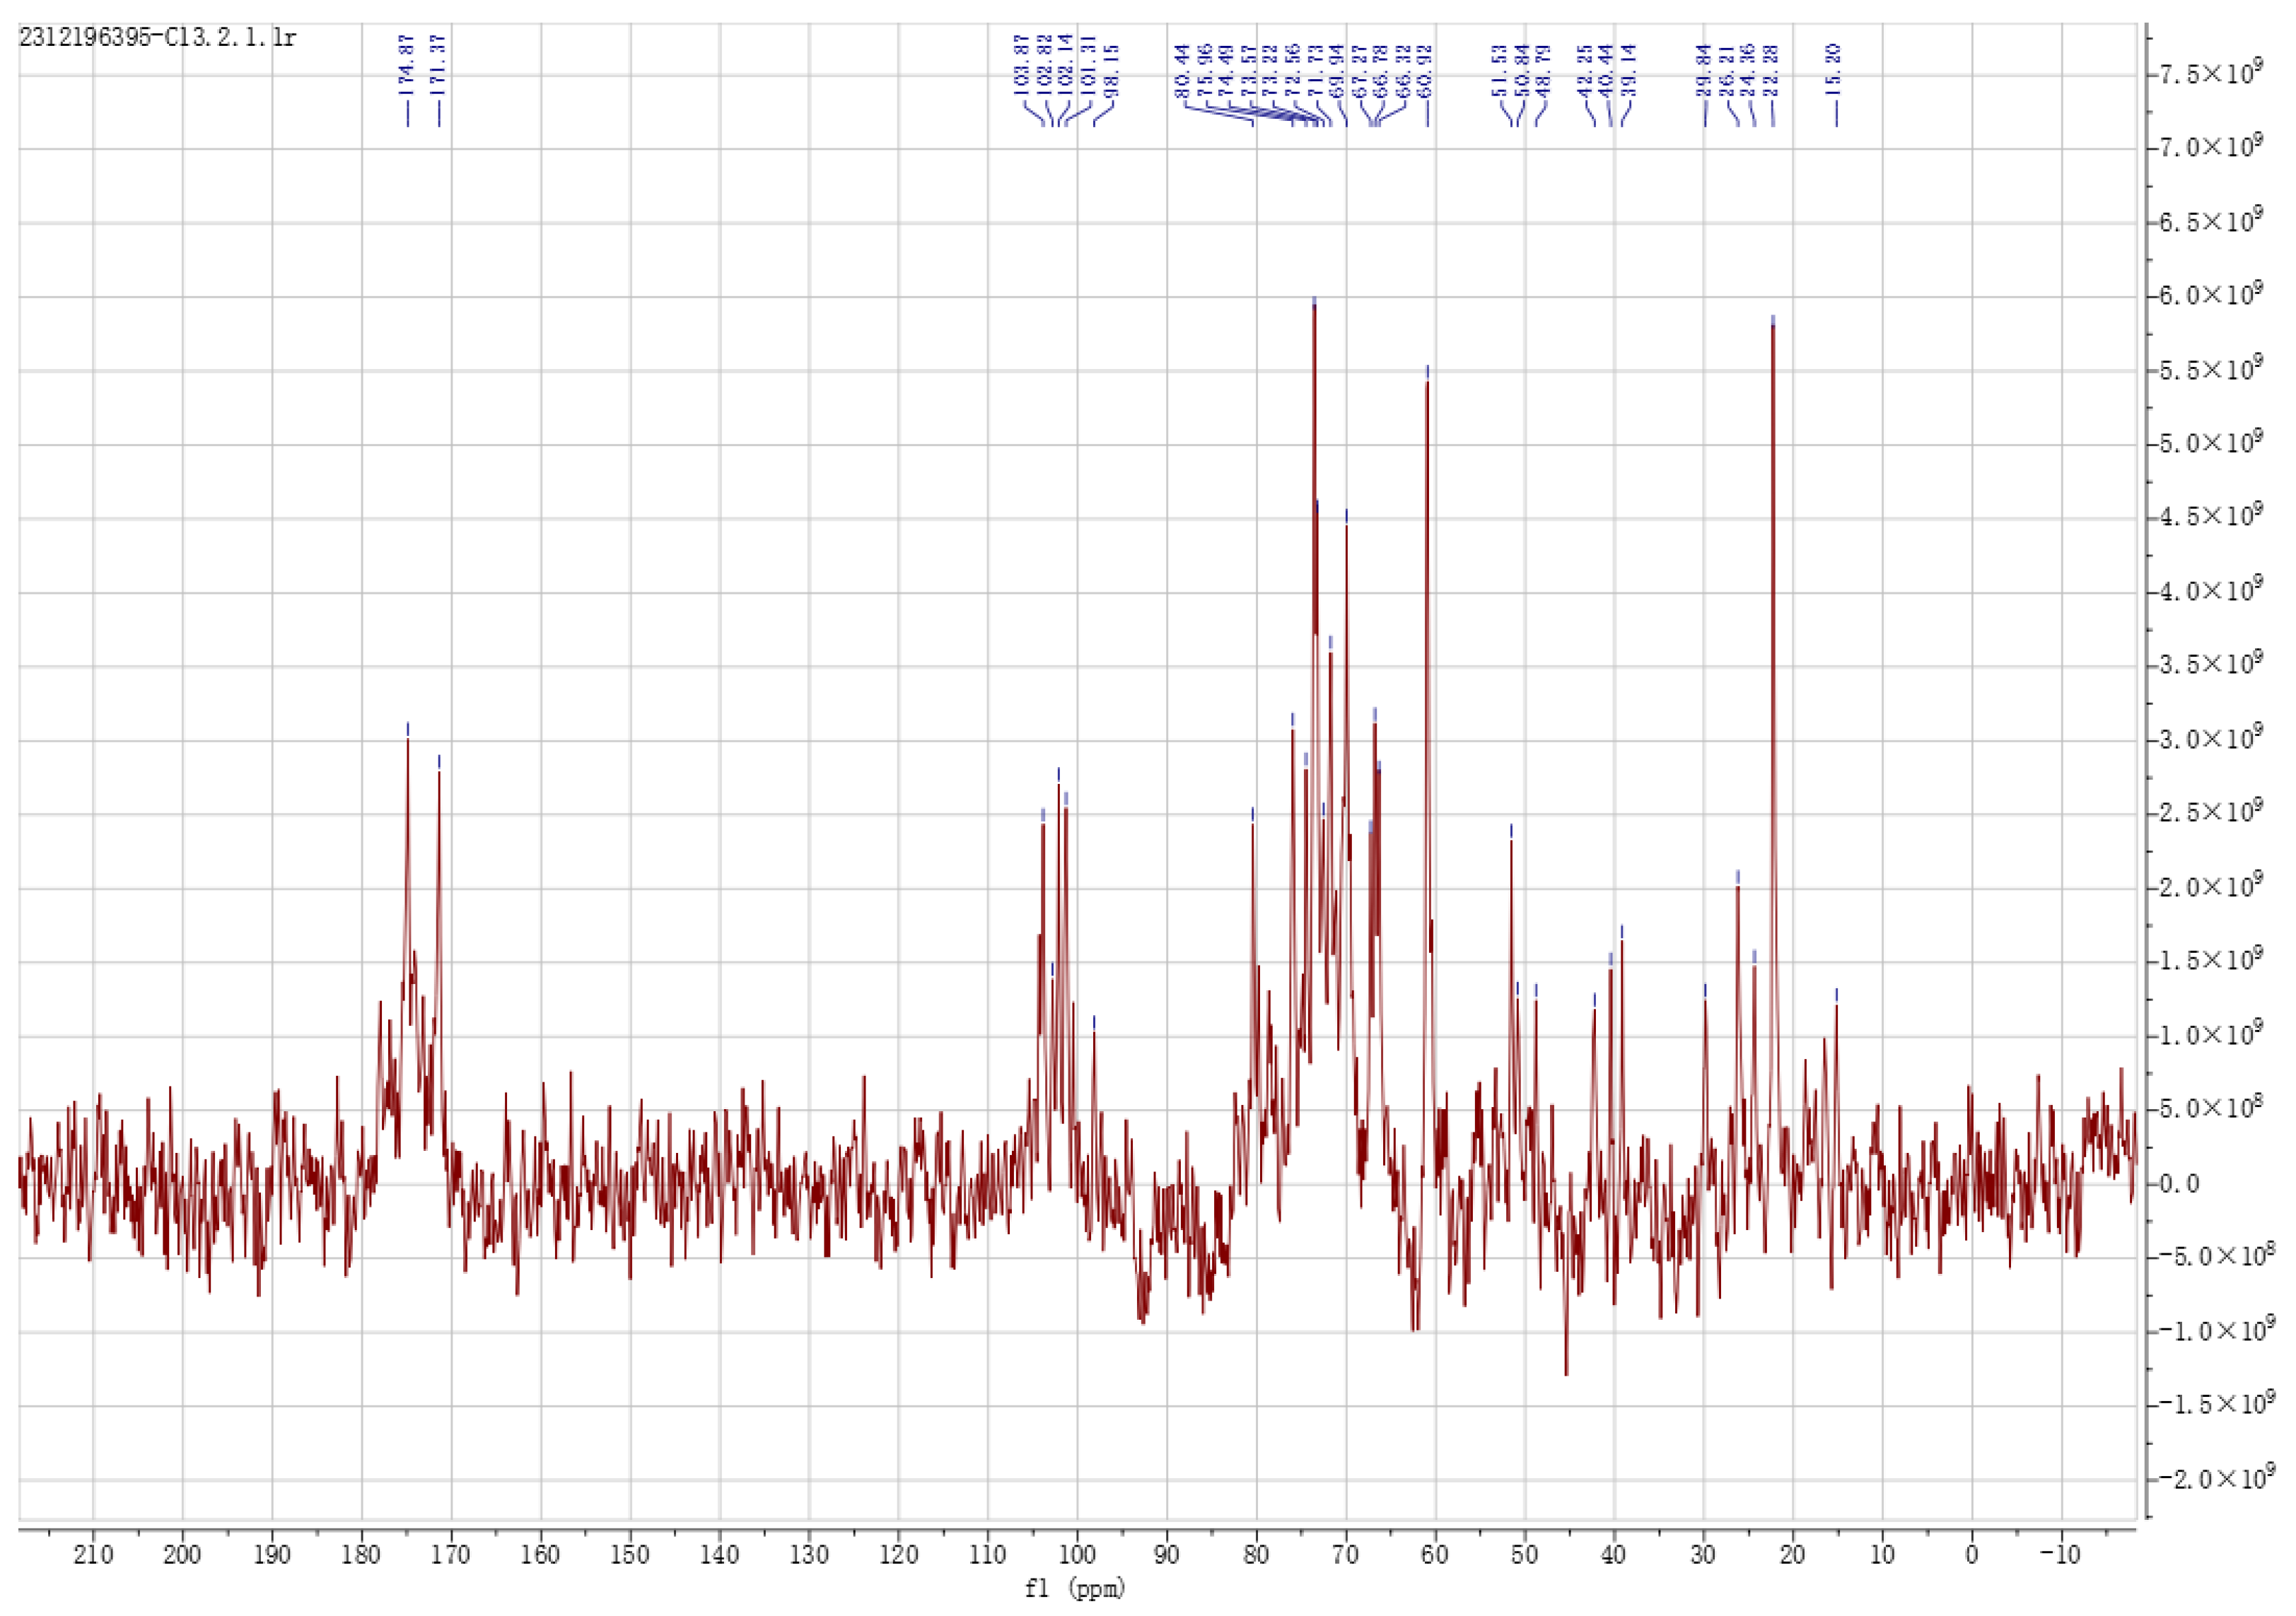Click the tip of the 22.28 ppm peak

[x=1773, y=328]
